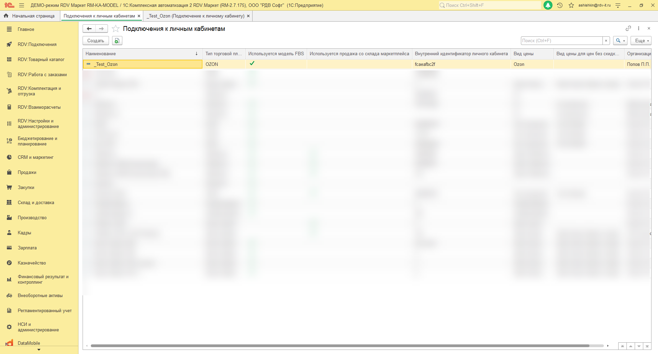Open the main menu hamburger icon
The height and width of the screenshot is (354, 658).
[x=22, y=5]
